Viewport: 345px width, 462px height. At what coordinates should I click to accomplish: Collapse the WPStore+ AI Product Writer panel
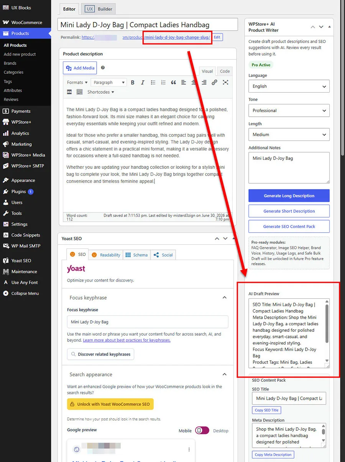pyautogui.click(x=330, y=27)
